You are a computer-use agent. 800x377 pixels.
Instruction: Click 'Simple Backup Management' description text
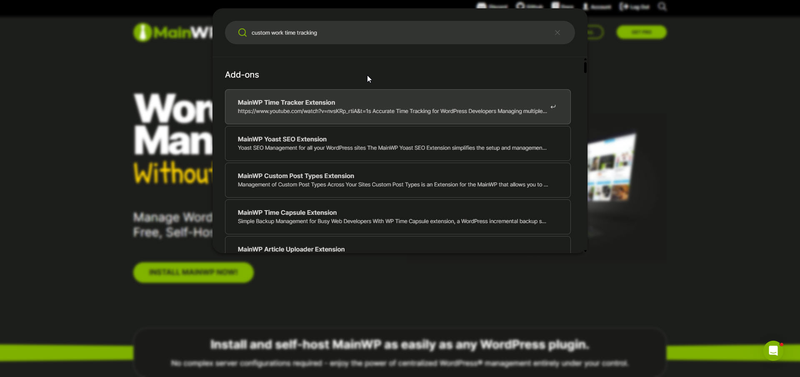392,221
